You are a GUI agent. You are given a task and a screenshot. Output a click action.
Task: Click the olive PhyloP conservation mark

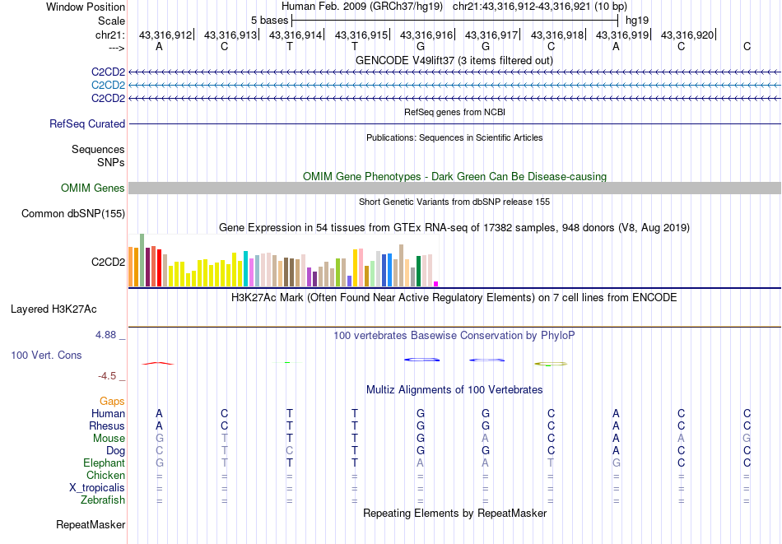click(x=551, y=364)
